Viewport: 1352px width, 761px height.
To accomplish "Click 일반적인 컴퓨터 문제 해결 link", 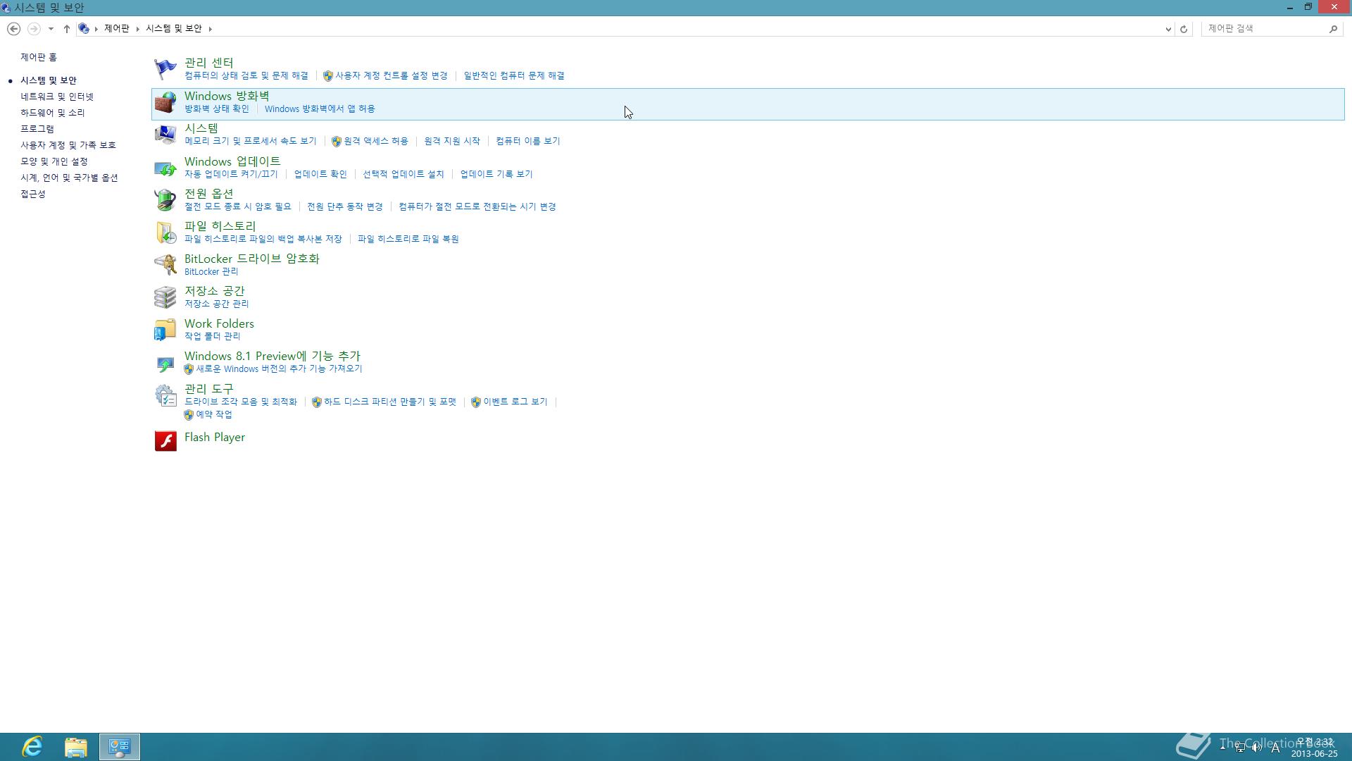I will (x=514, y=75).
